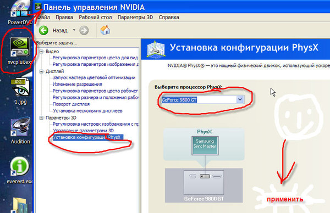Click the GeForce 9800 GT card label in diagram
The image size is (330, 213).
click(x=204, y=199)
